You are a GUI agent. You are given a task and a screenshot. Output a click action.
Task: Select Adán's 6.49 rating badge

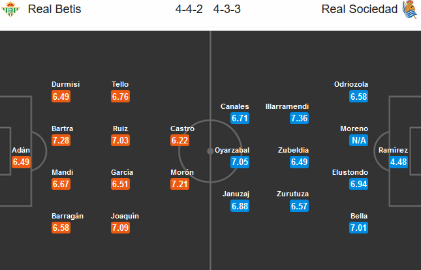click(21, 162)
